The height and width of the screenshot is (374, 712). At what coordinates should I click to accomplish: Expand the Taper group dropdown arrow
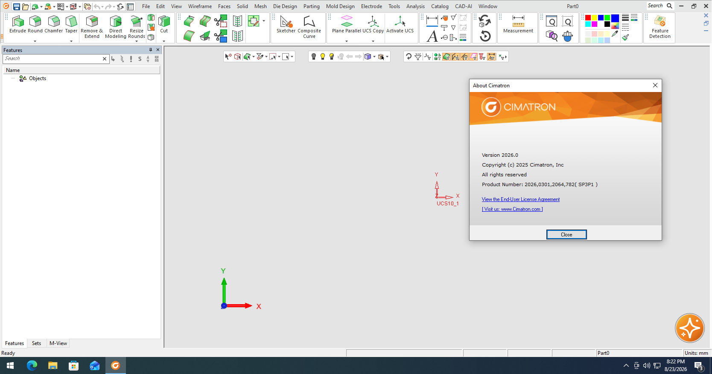tap(71, 41)
